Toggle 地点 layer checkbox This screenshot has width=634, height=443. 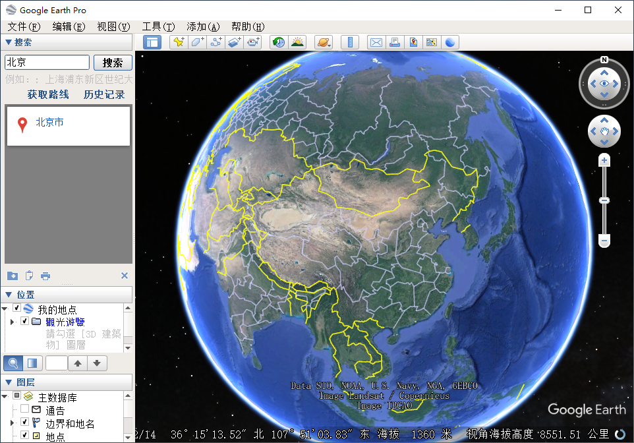click(24, 435)
